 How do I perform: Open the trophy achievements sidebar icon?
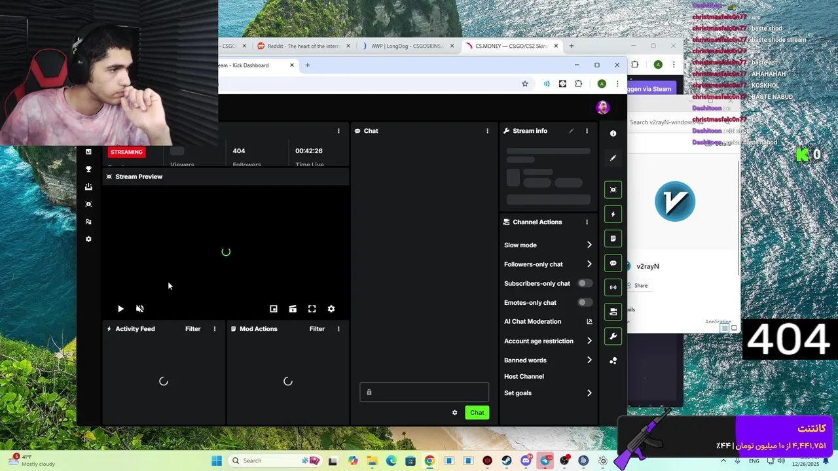[x=88, y=169]
